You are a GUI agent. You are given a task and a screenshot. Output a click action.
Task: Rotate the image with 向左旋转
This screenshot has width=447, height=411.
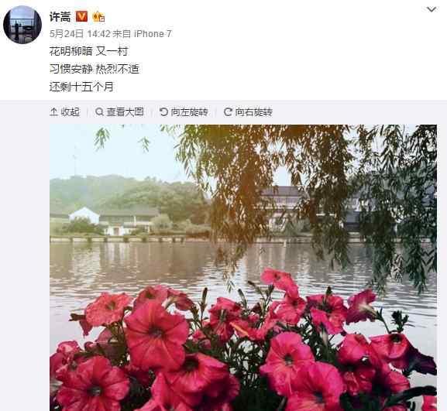(x=184, y=112)
